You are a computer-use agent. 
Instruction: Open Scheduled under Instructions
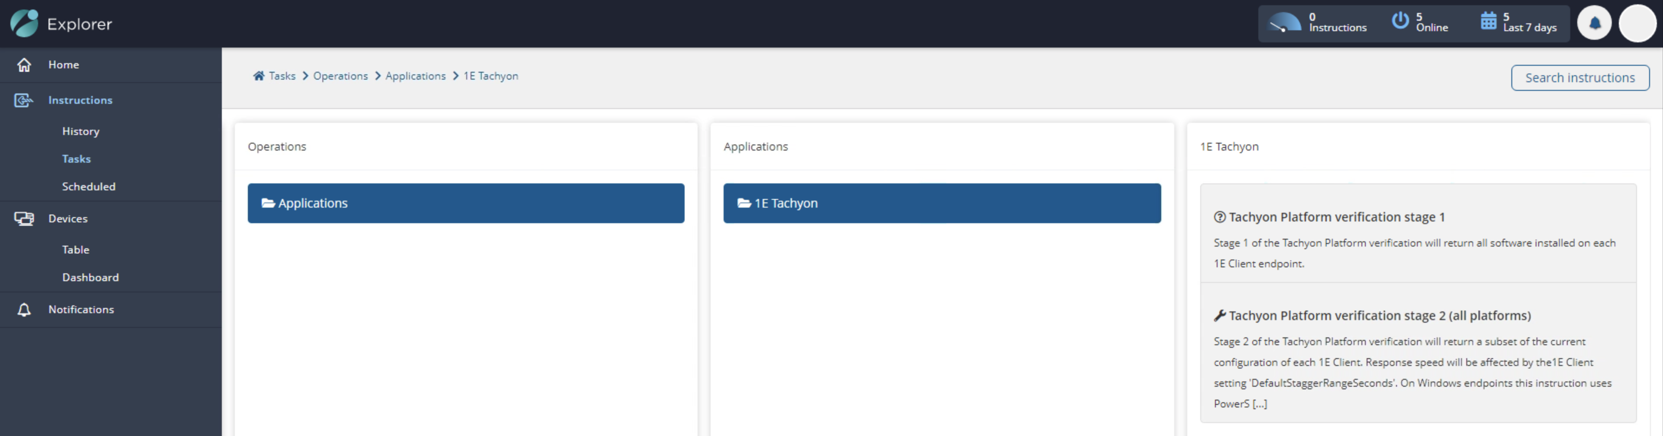pos(88,186)
